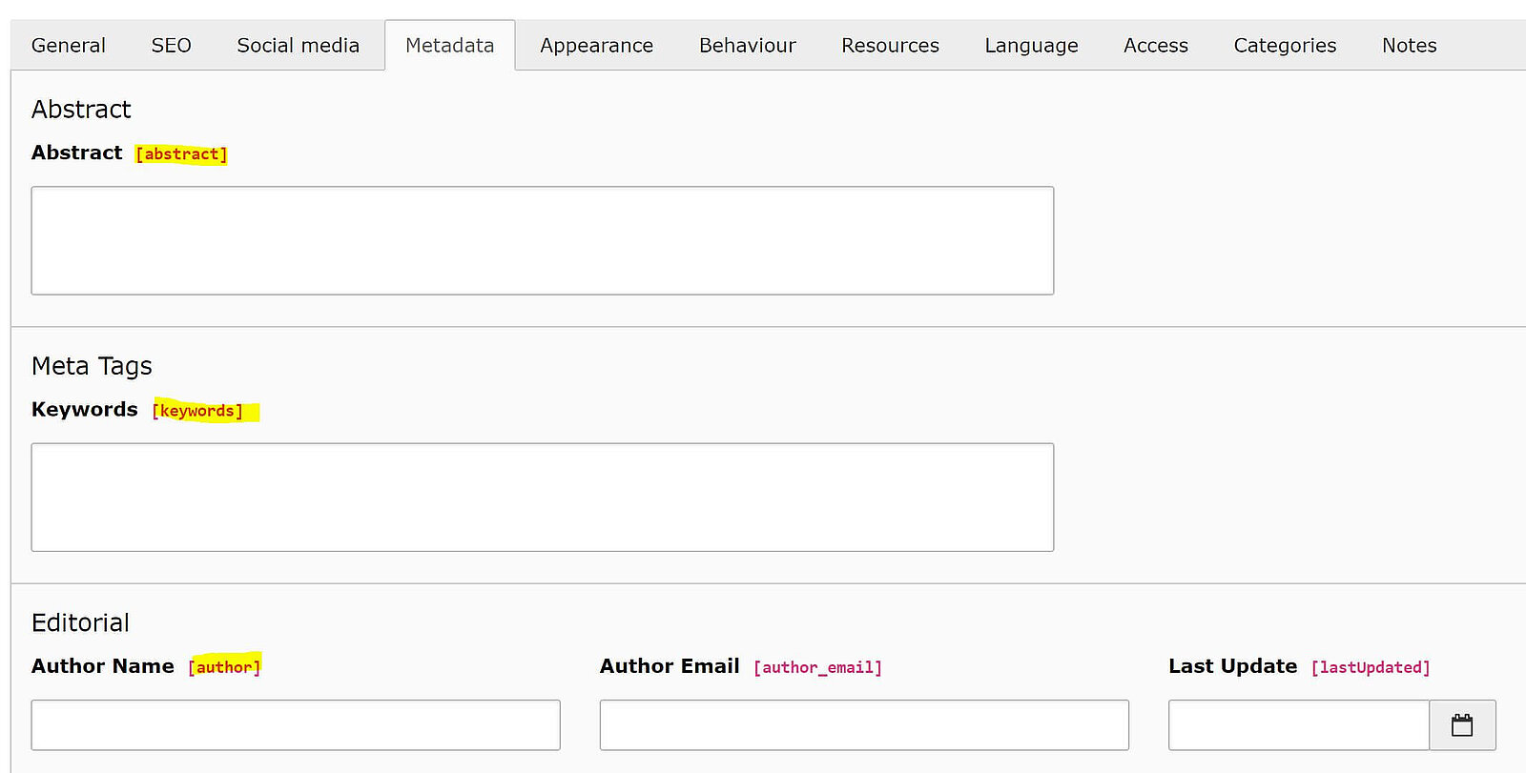Select the Categories tab
The height and width of the screenshot is (773, 1526).
point(1285,46)
